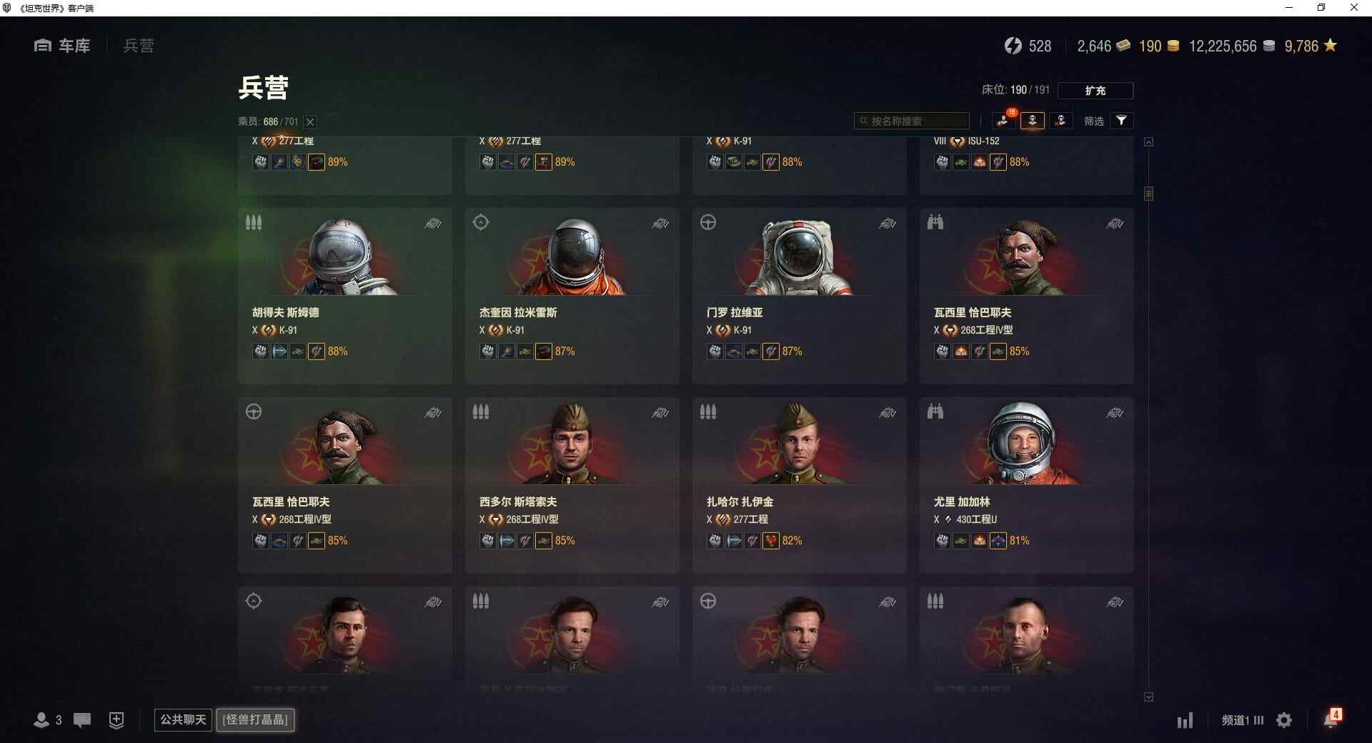The image size is (1372, 743).
Task: Open the settings gear icon
Action: [1284, 720]
